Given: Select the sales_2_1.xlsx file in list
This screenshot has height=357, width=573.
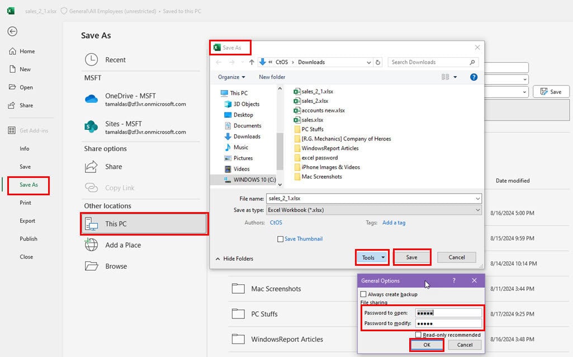Looking at the screenshot, I should point(314,91).
